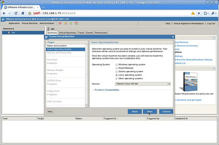Open the Help link in the top bar

(168, 23)
